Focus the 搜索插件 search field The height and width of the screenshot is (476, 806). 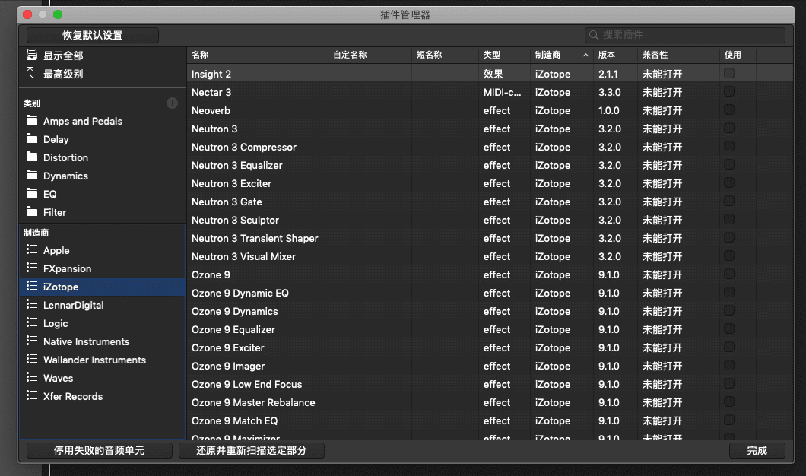click(x=685, y=35)
